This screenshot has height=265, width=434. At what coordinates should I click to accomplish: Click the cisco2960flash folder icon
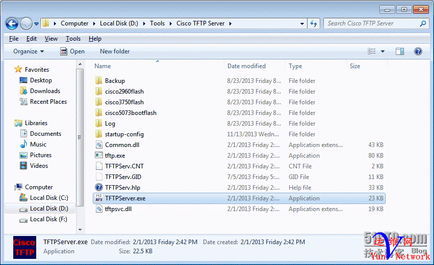(98, 91)
